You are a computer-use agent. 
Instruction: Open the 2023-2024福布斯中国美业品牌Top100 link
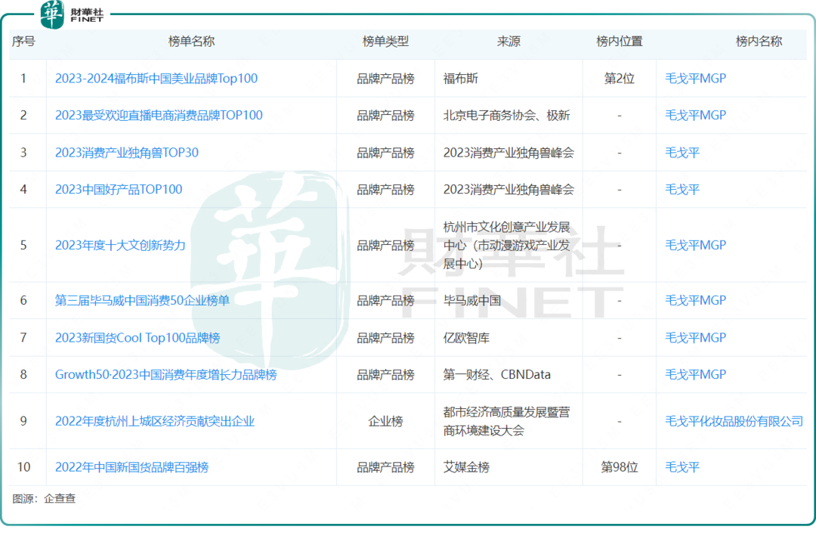click(x=156, y=79)
